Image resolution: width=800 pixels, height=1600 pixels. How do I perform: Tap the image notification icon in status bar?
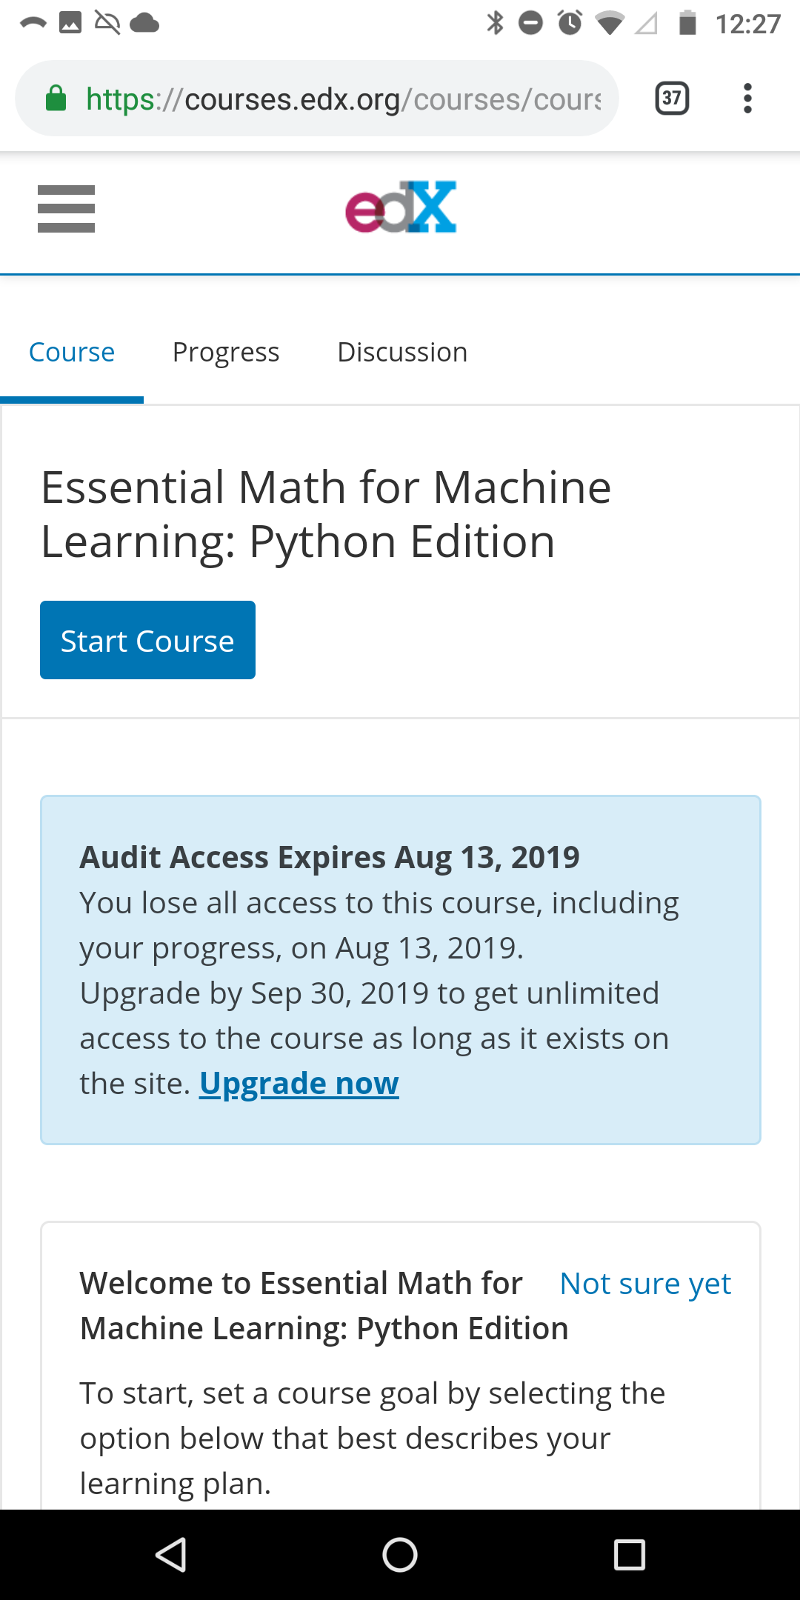[70, 23]
